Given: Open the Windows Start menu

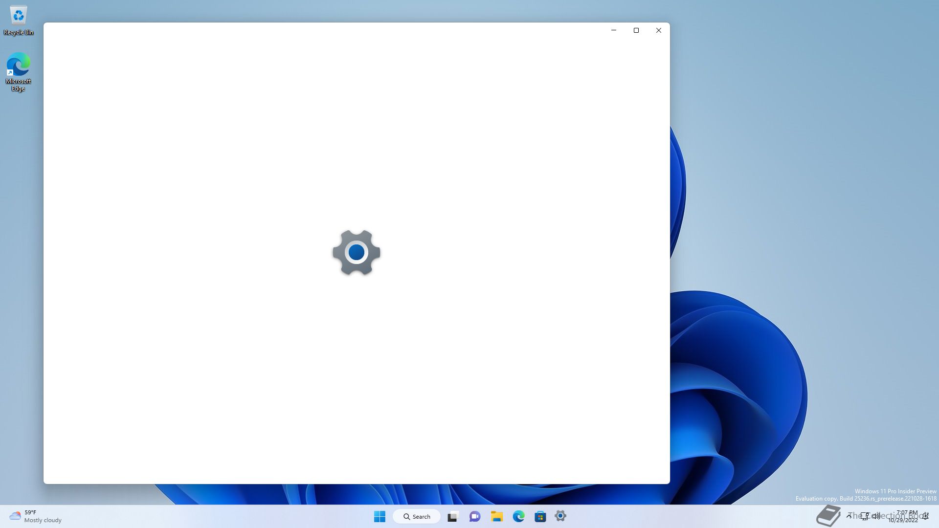Looking at the screenshot, I should [x=380, y=516].
